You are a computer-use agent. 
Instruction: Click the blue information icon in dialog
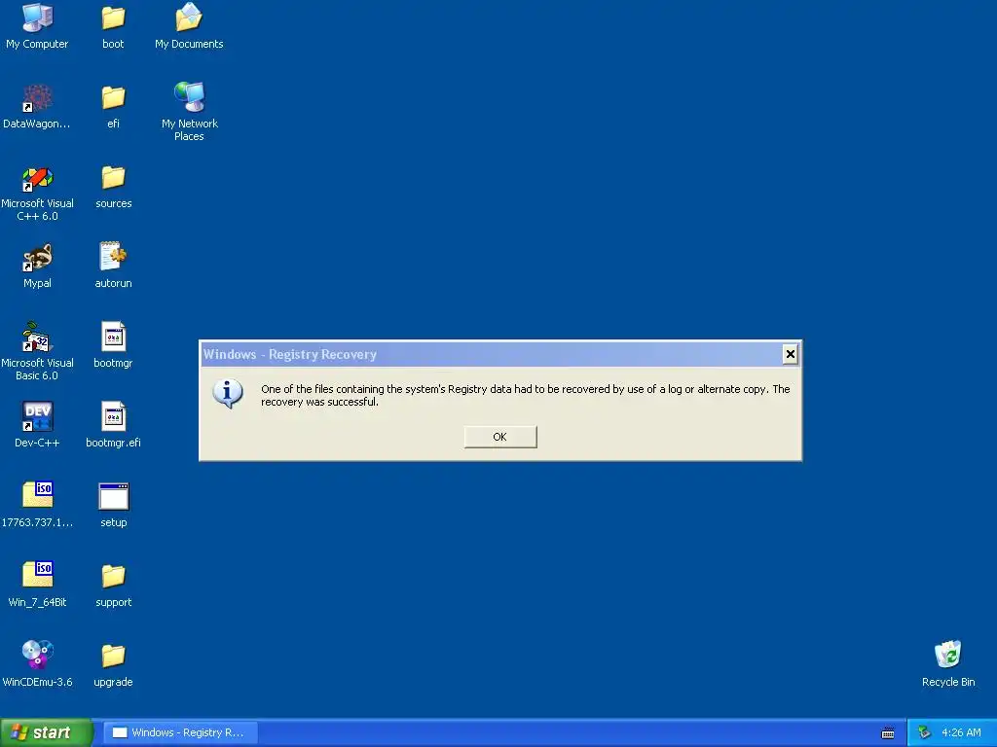pos(228,394)
